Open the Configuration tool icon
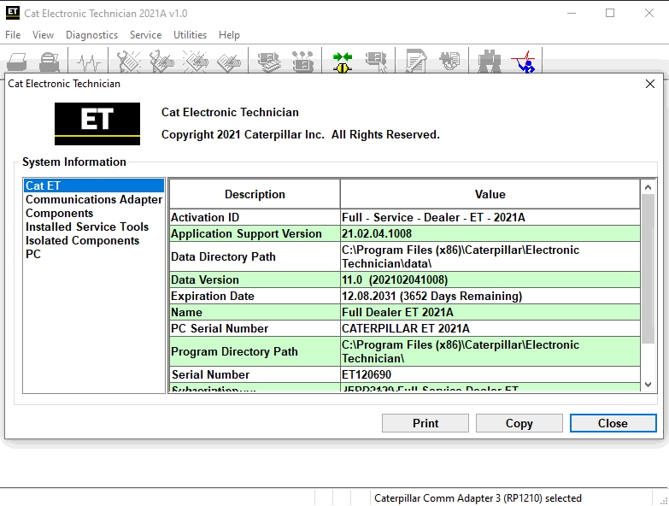669x506 pixels. click(x=302, y=62)
